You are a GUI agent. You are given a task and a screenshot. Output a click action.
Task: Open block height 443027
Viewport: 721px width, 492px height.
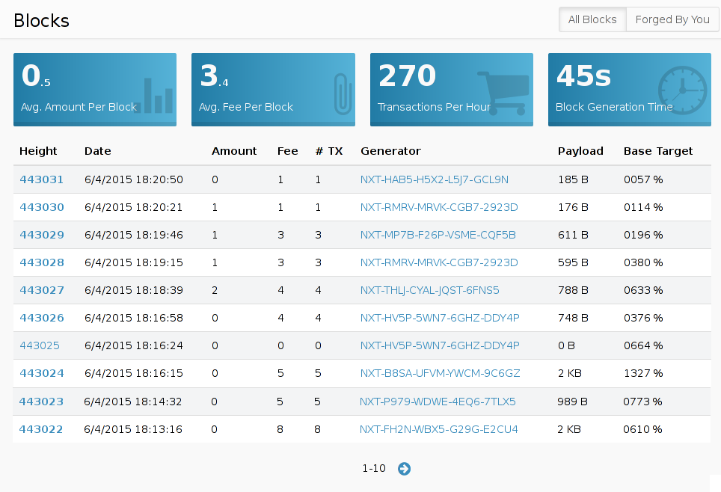[x=41, y=290]
